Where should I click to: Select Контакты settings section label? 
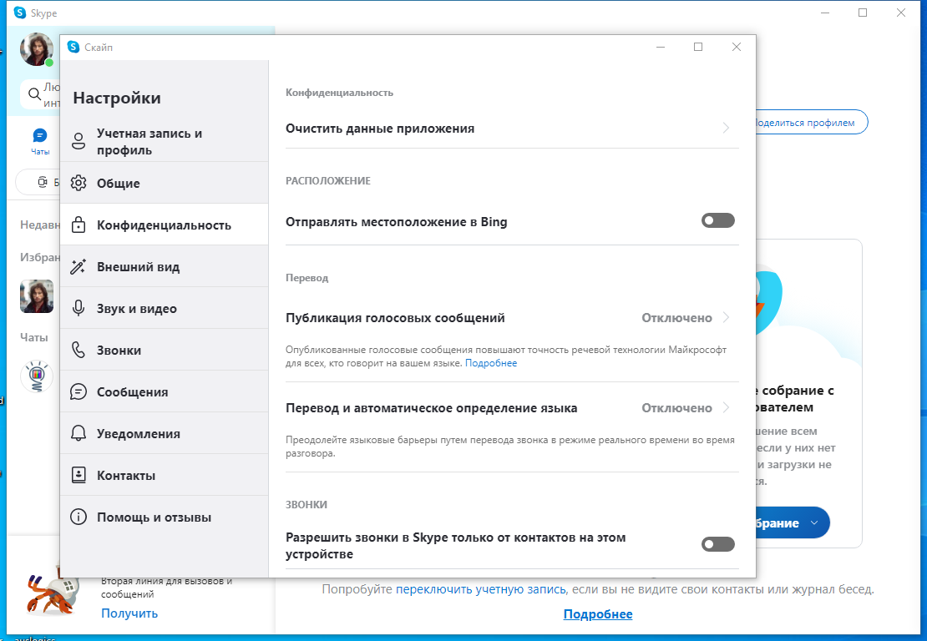(x=126, y=476)
